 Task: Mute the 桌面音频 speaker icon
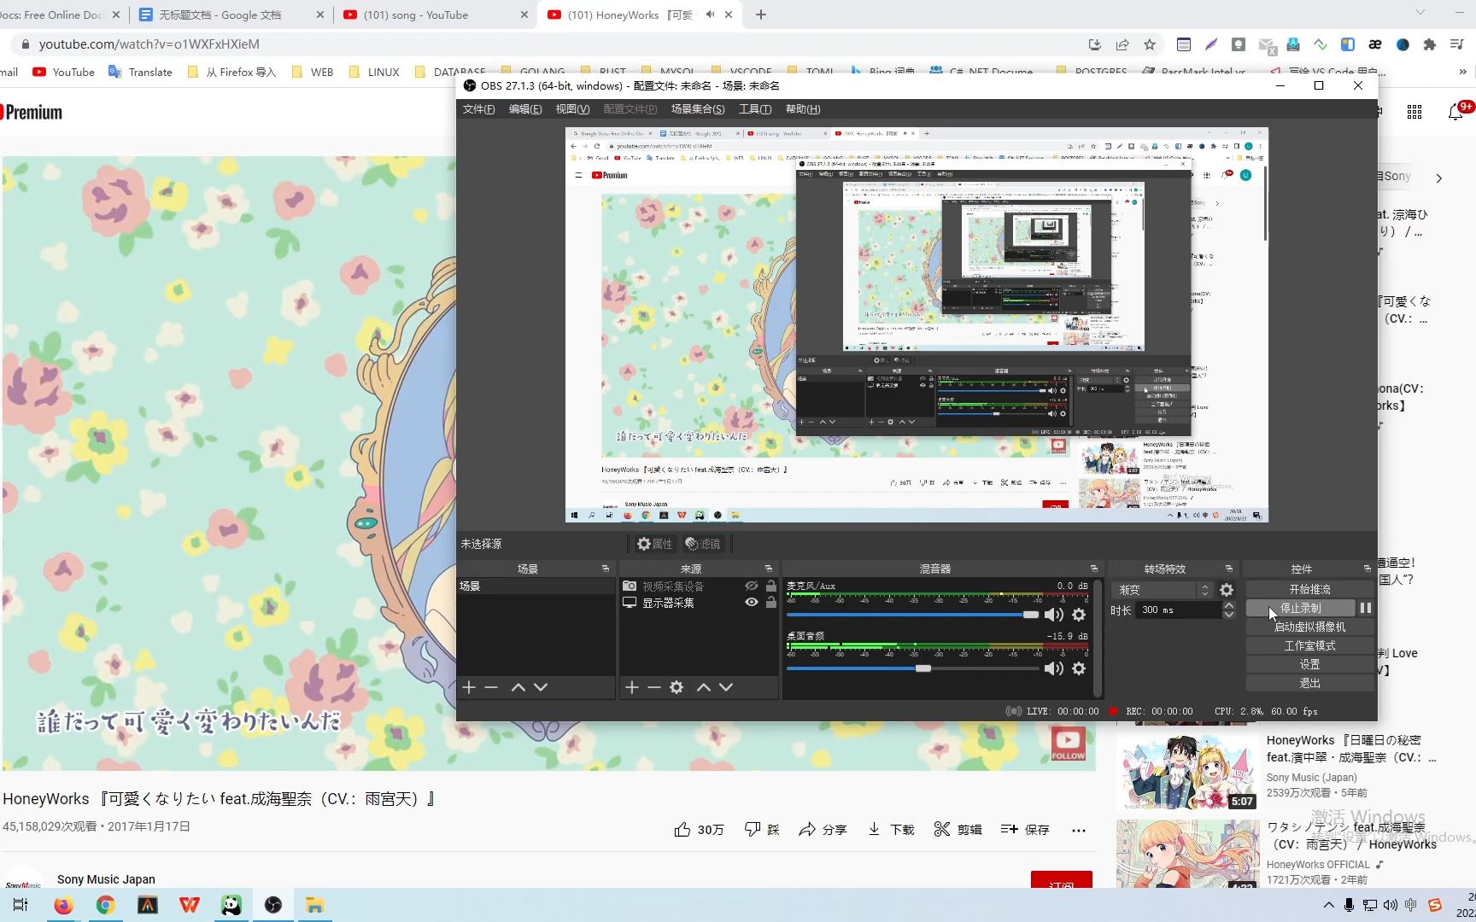coord(1054,668)
